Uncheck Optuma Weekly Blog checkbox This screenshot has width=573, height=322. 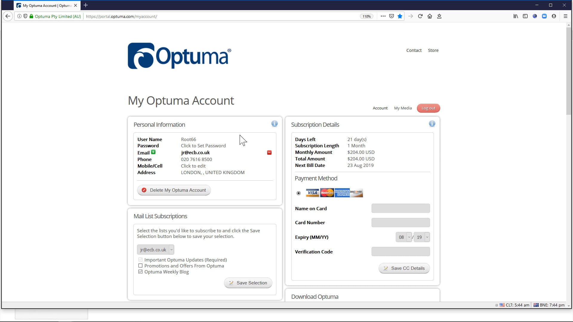pyautogui.click(x=140, y=272)
